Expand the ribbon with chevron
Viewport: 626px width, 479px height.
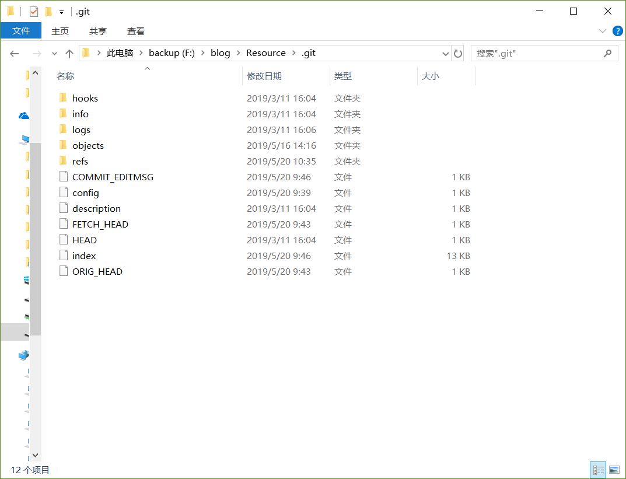[x=603, y=31]
